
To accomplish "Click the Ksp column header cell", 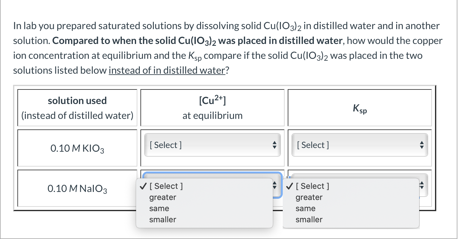I will pos(359,107).
